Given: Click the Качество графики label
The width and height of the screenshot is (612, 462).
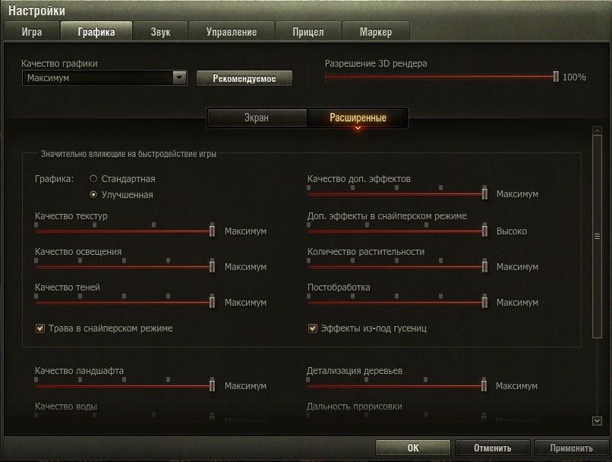Looking at the screenshot, I should click(59, 64).
